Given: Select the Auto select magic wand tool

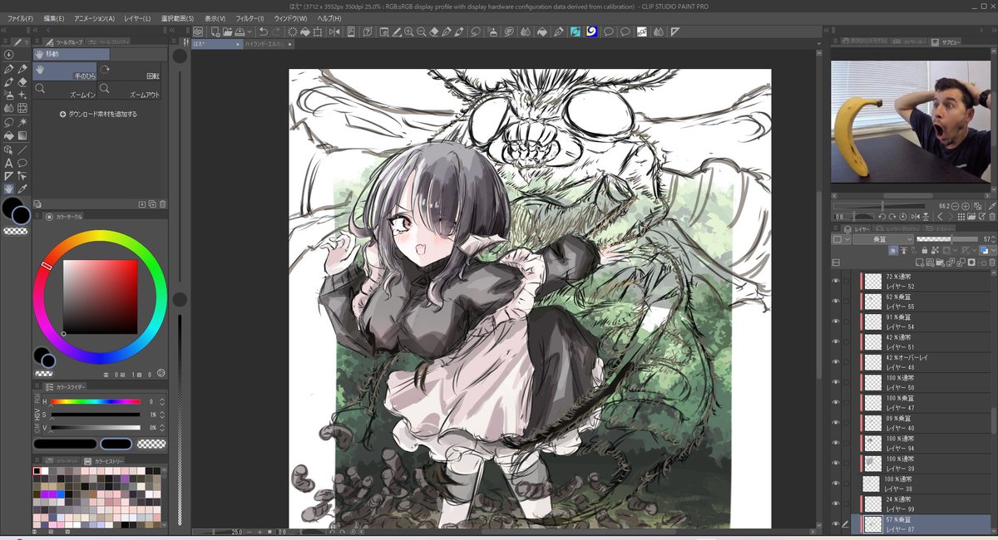Looking at the screenshot, I should tap(22, 122).
